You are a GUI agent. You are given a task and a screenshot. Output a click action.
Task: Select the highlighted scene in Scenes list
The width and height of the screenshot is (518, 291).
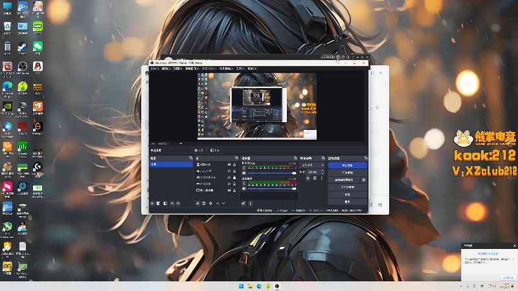(171, 164)
